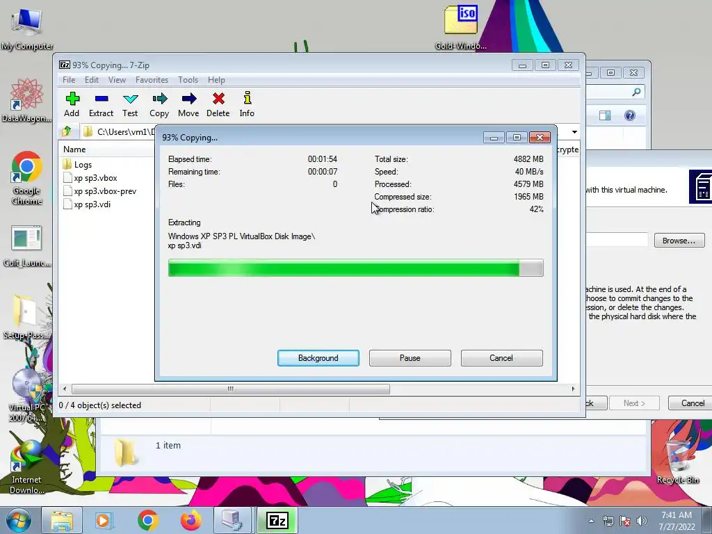Click the search magnifier icon in Explorer window
The height and width of the screenshot is (534, 712).
click(637, 92)
